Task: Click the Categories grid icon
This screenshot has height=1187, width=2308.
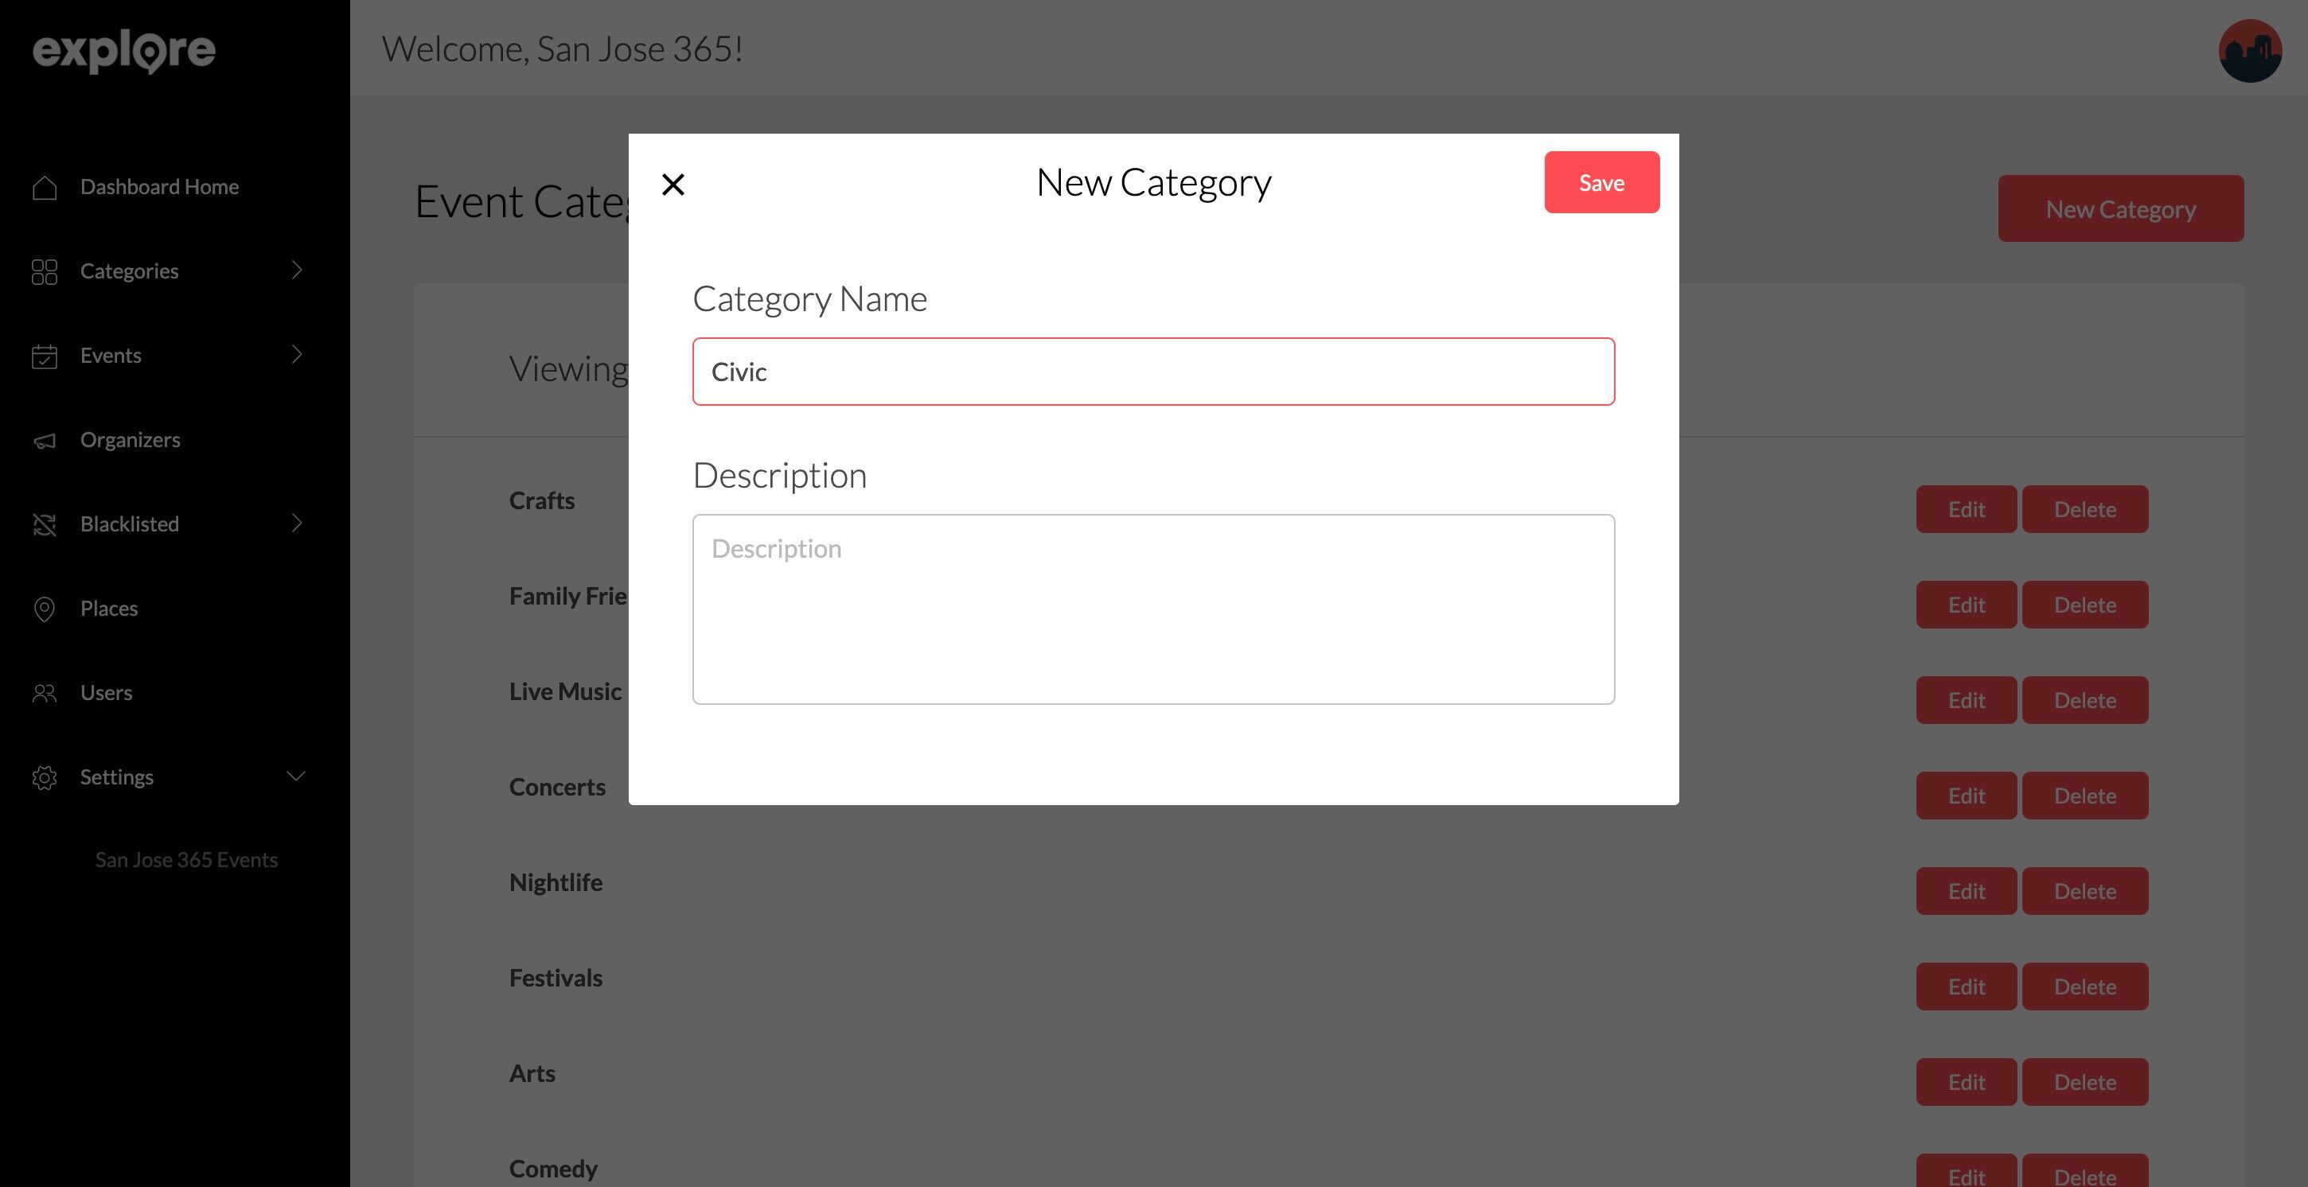Action: click(44, 271)
